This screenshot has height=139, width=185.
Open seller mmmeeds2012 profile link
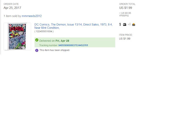[32, 16]
